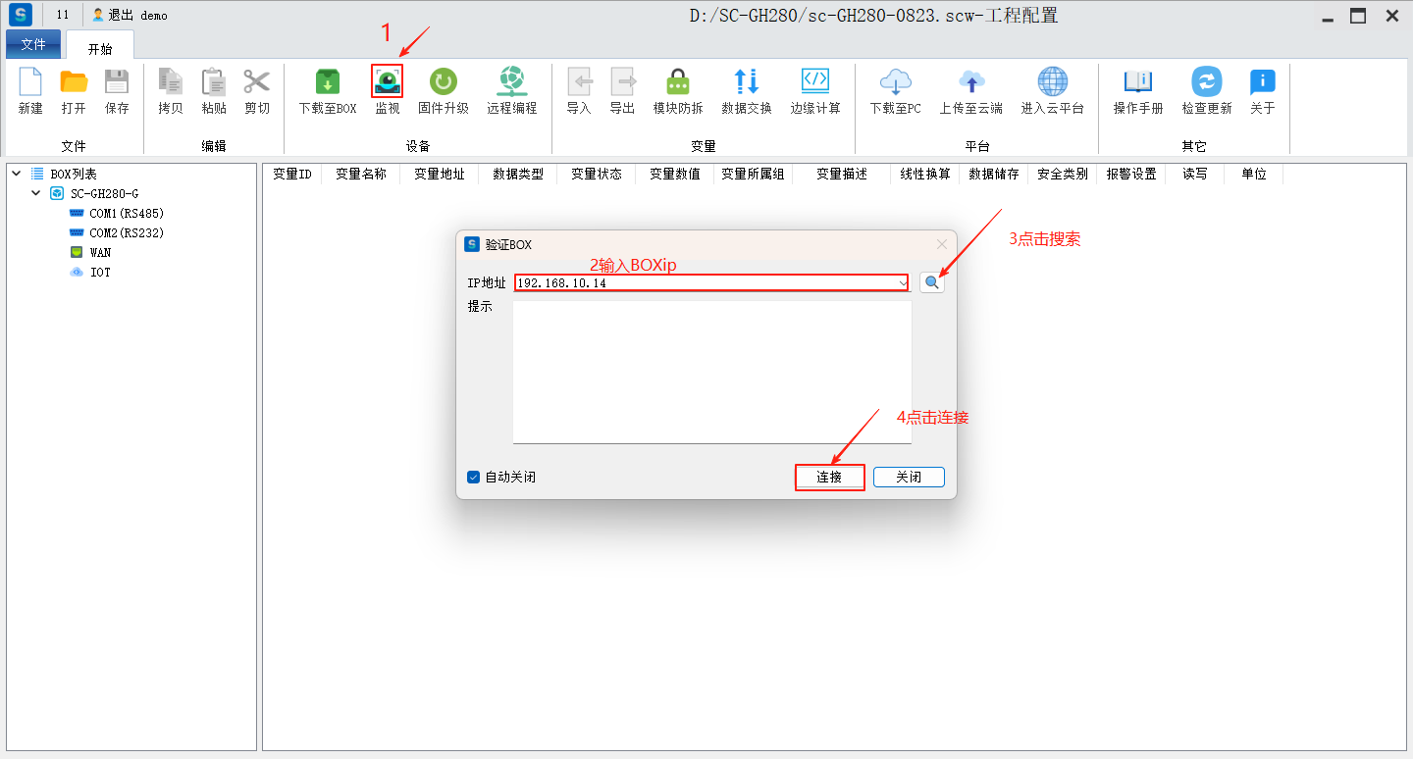Collapse the BOX列表 tree node

17,174
